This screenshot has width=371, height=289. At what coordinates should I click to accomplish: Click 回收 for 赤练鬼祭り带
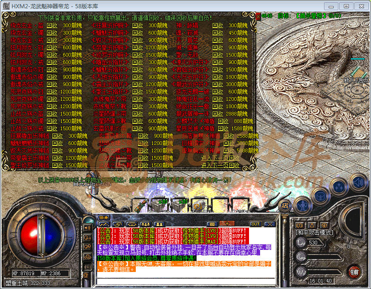click(x=138, y=99)
